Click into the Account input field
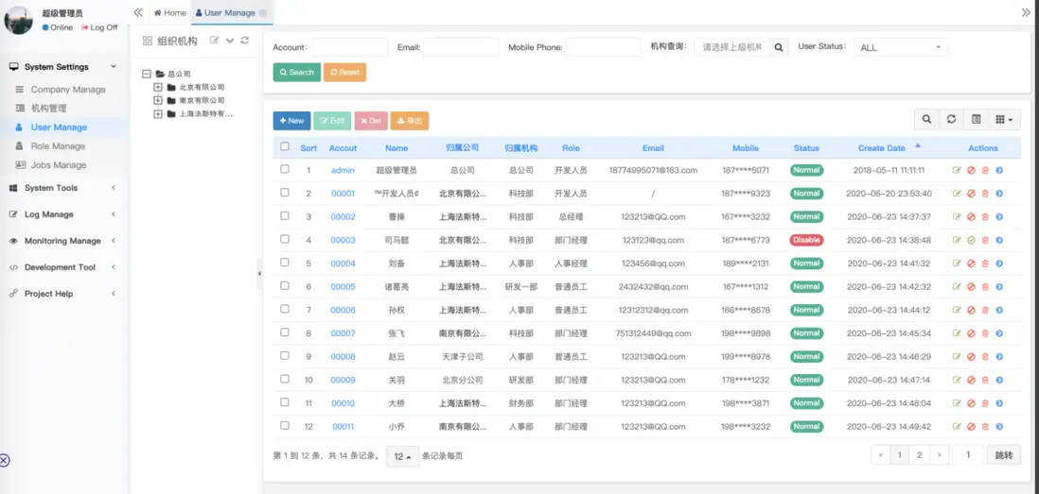This screenshot has height=494, width=1039. pyautogui.click(x=349, y=47)
